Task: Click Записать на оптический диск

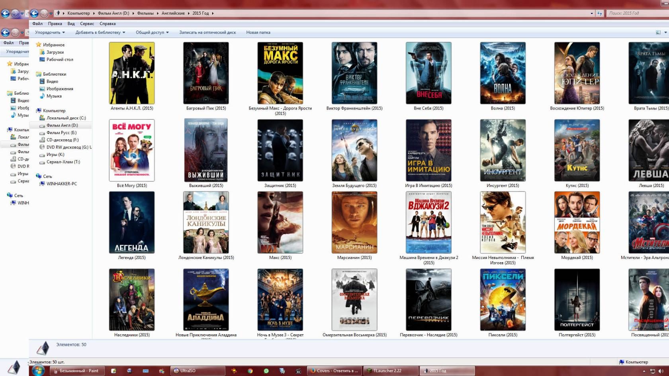Action: pos(207,33)
